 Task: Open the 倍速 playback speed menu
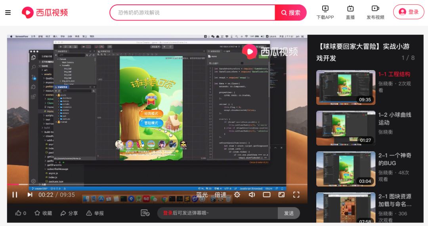coord(220,195)
